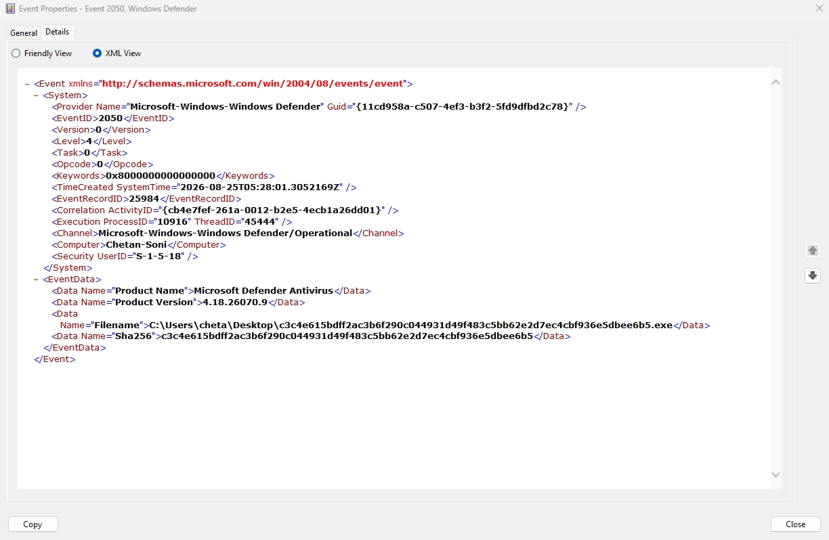The height and width of the screenshot is (540, 829).
Task: Click XML scrollbar down arrow
Action: pyautogui.click(x=776, y=474)
